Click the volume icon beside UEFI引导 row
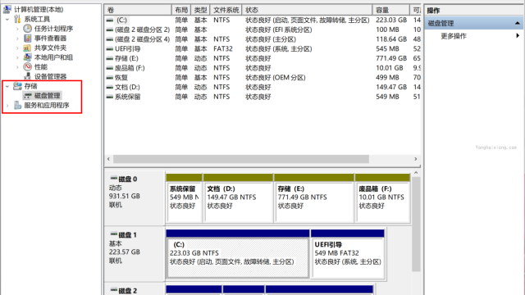The width and height of the screenshot is (525, 295). tap(109, 49)
